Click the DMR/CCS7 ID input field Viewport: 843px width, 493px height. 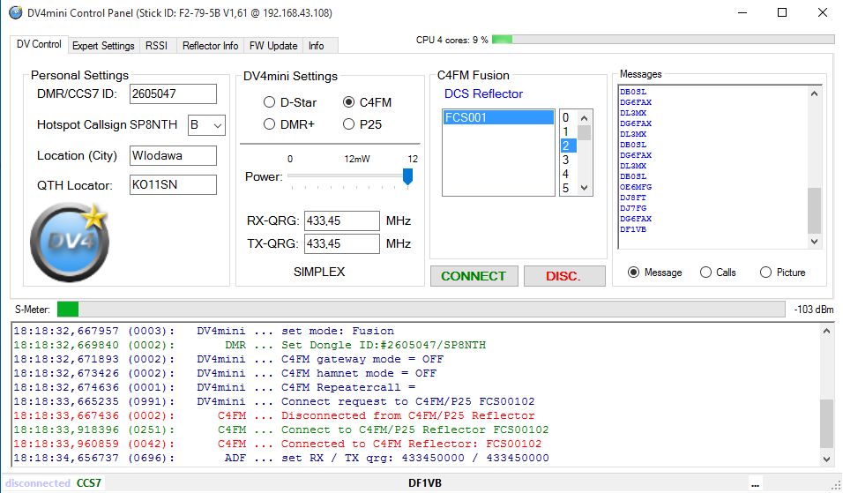(173, 93)
